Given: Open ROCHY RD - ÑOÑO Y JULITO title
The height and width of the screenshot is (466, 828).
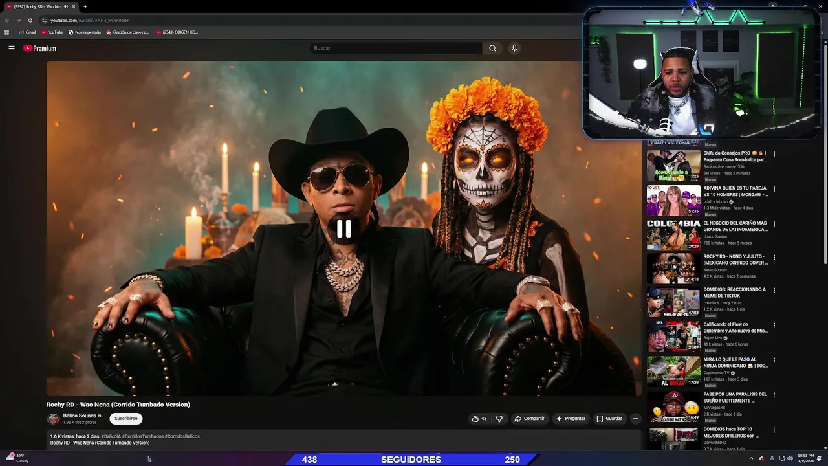Looking at the screenshot, I should coord(735,260).
